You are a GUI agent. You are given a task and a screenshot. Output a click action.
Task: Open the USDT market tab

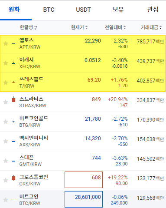click(83, 10)
